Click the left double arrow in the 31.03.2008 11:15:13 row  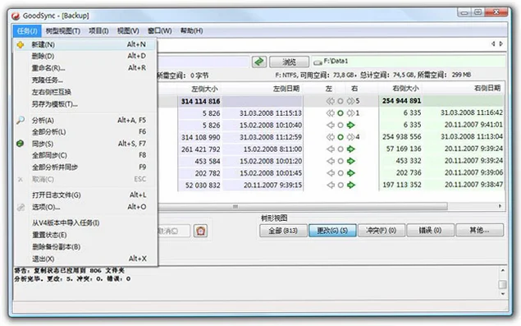[x=331, y=113]
